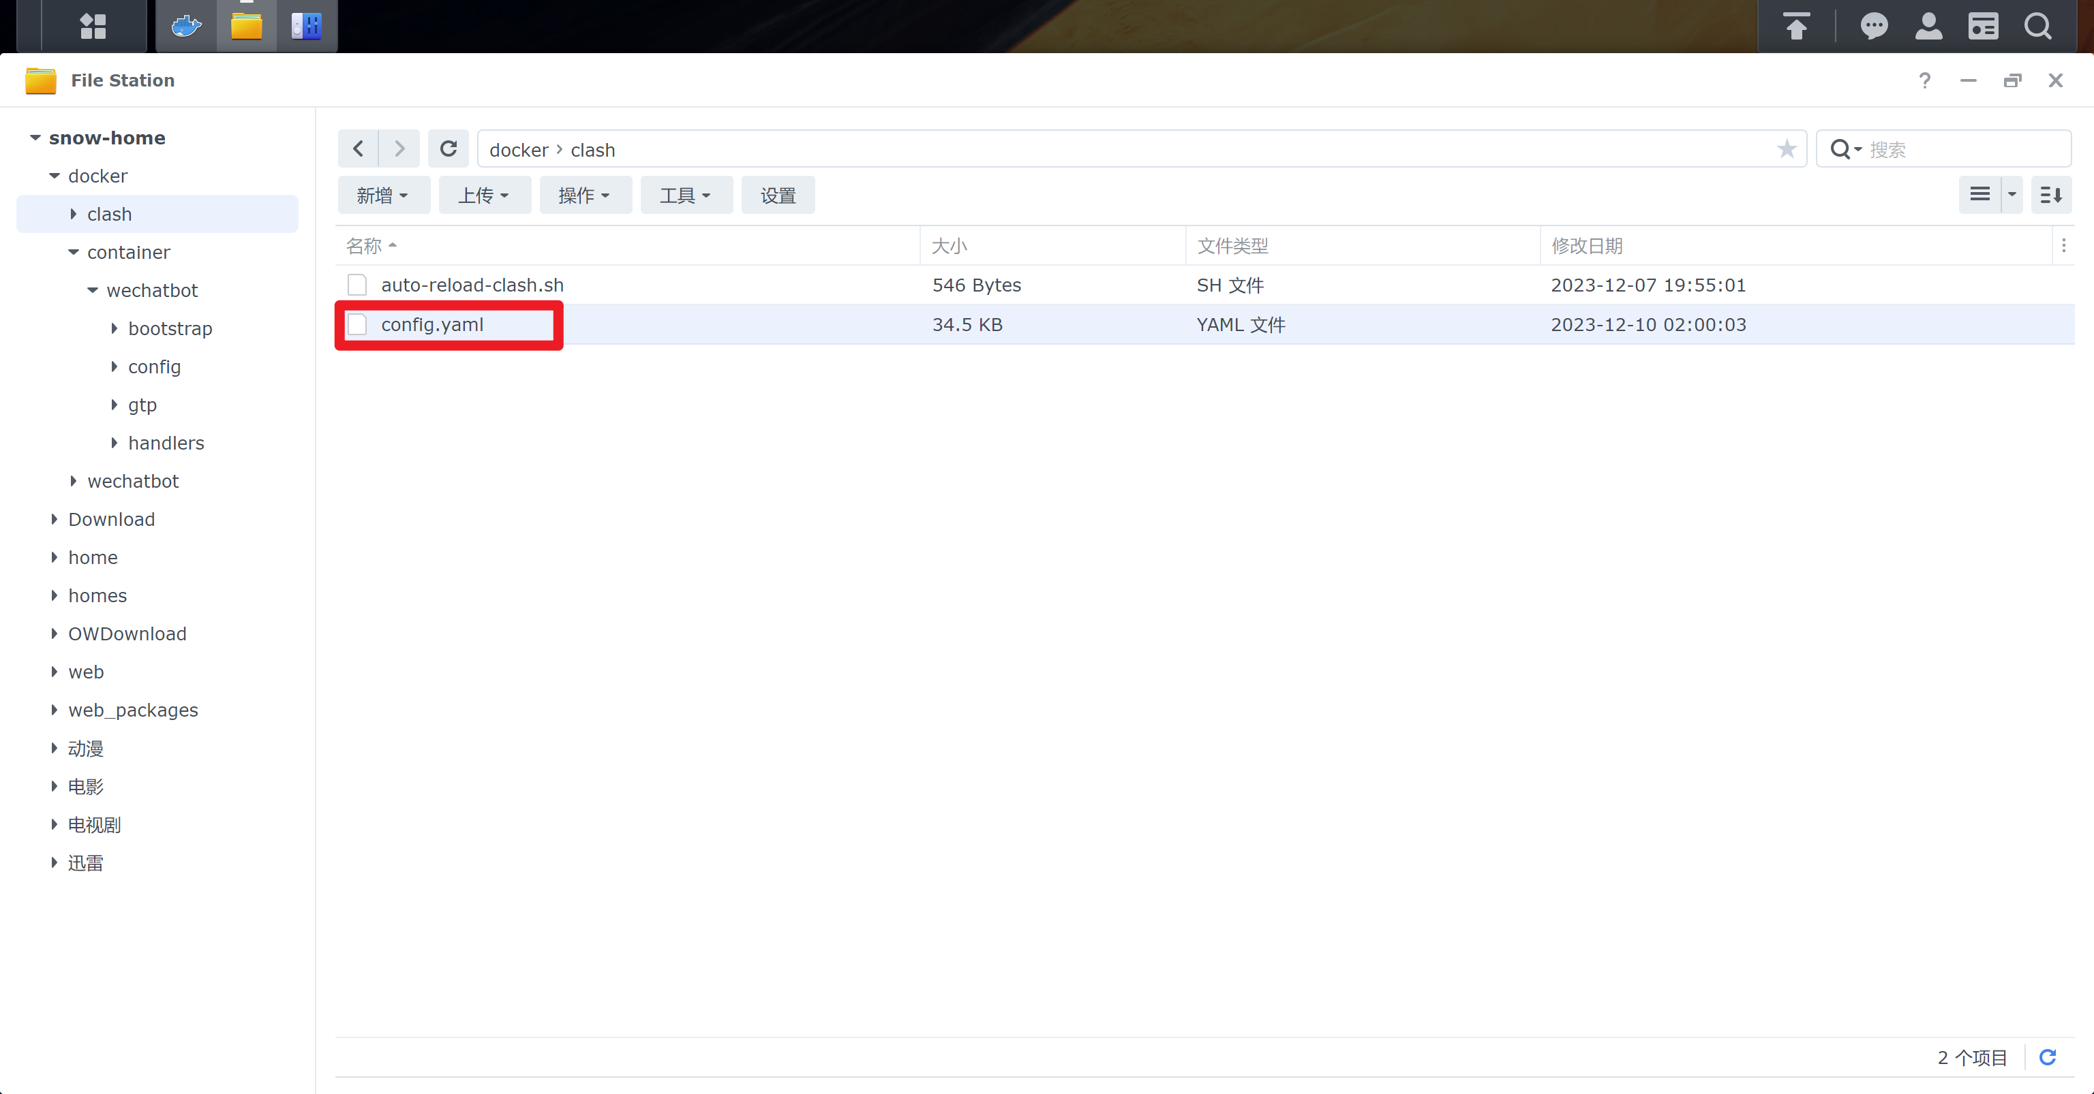
Task: Open the 工具 dropdown menu
Action: [686, 195]
